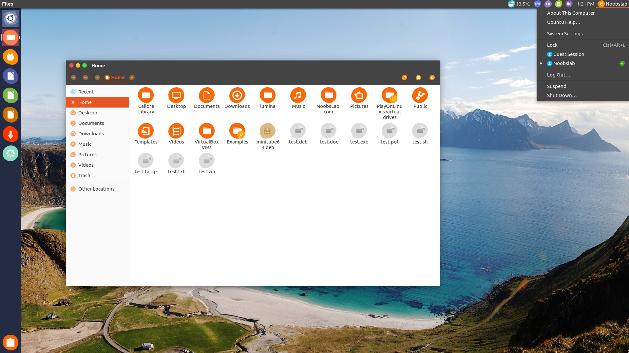Collapse path bar left arrow before Home

pos(97,77)
